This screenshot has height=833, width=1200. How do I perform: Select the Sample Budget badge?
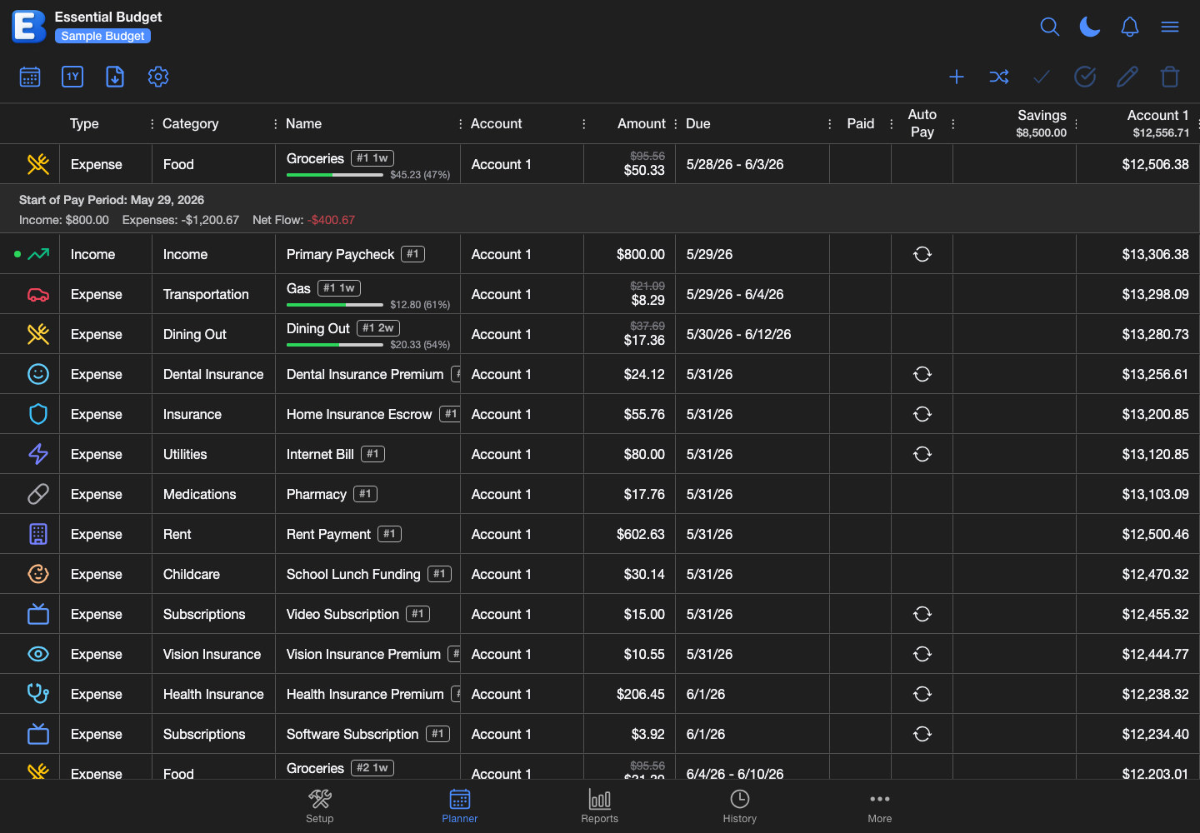tap(102, 36)
